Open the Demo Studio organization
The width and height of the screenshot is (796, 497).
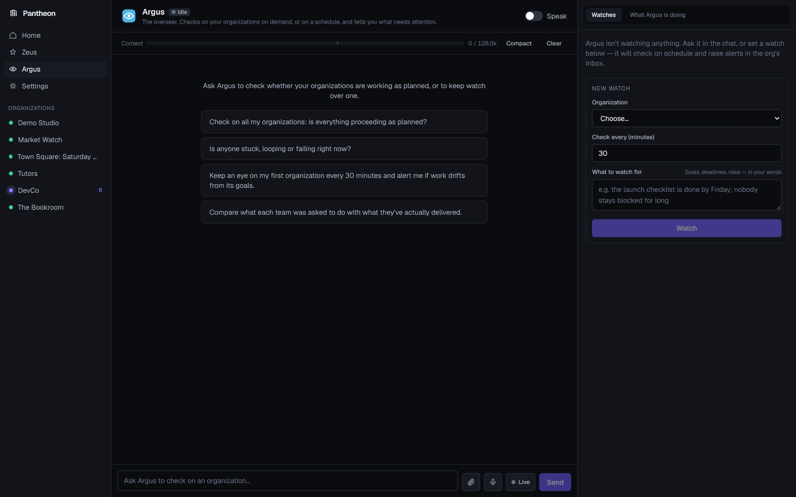coord(55,123)
